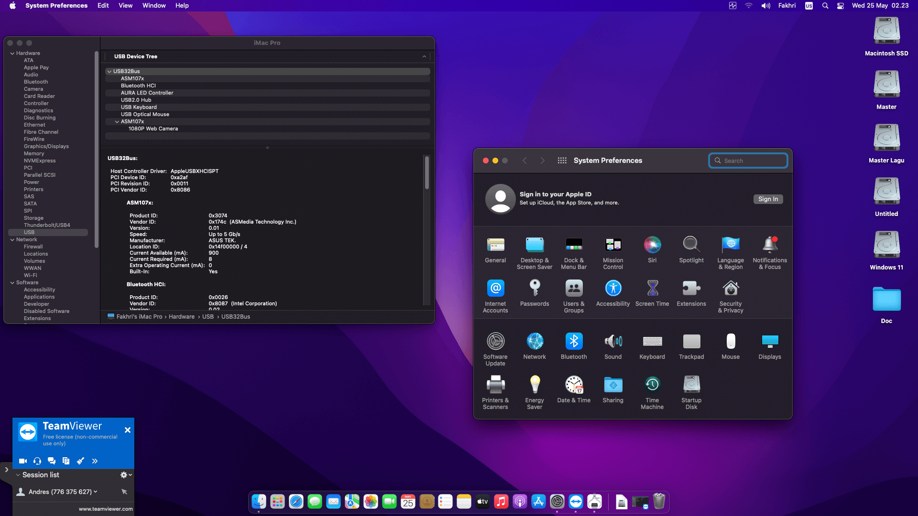The image size is (918, 516).
Task: Open Users & Groups preferences
Action: pos(574,297)
